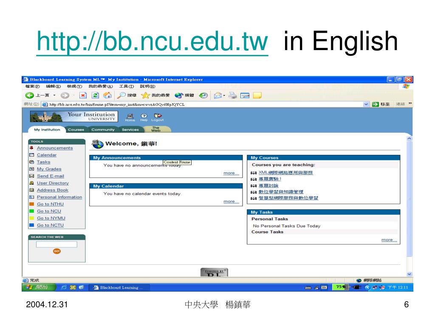435x326 pixels.
Task: Open the XML course link
Action: [286, 172]
